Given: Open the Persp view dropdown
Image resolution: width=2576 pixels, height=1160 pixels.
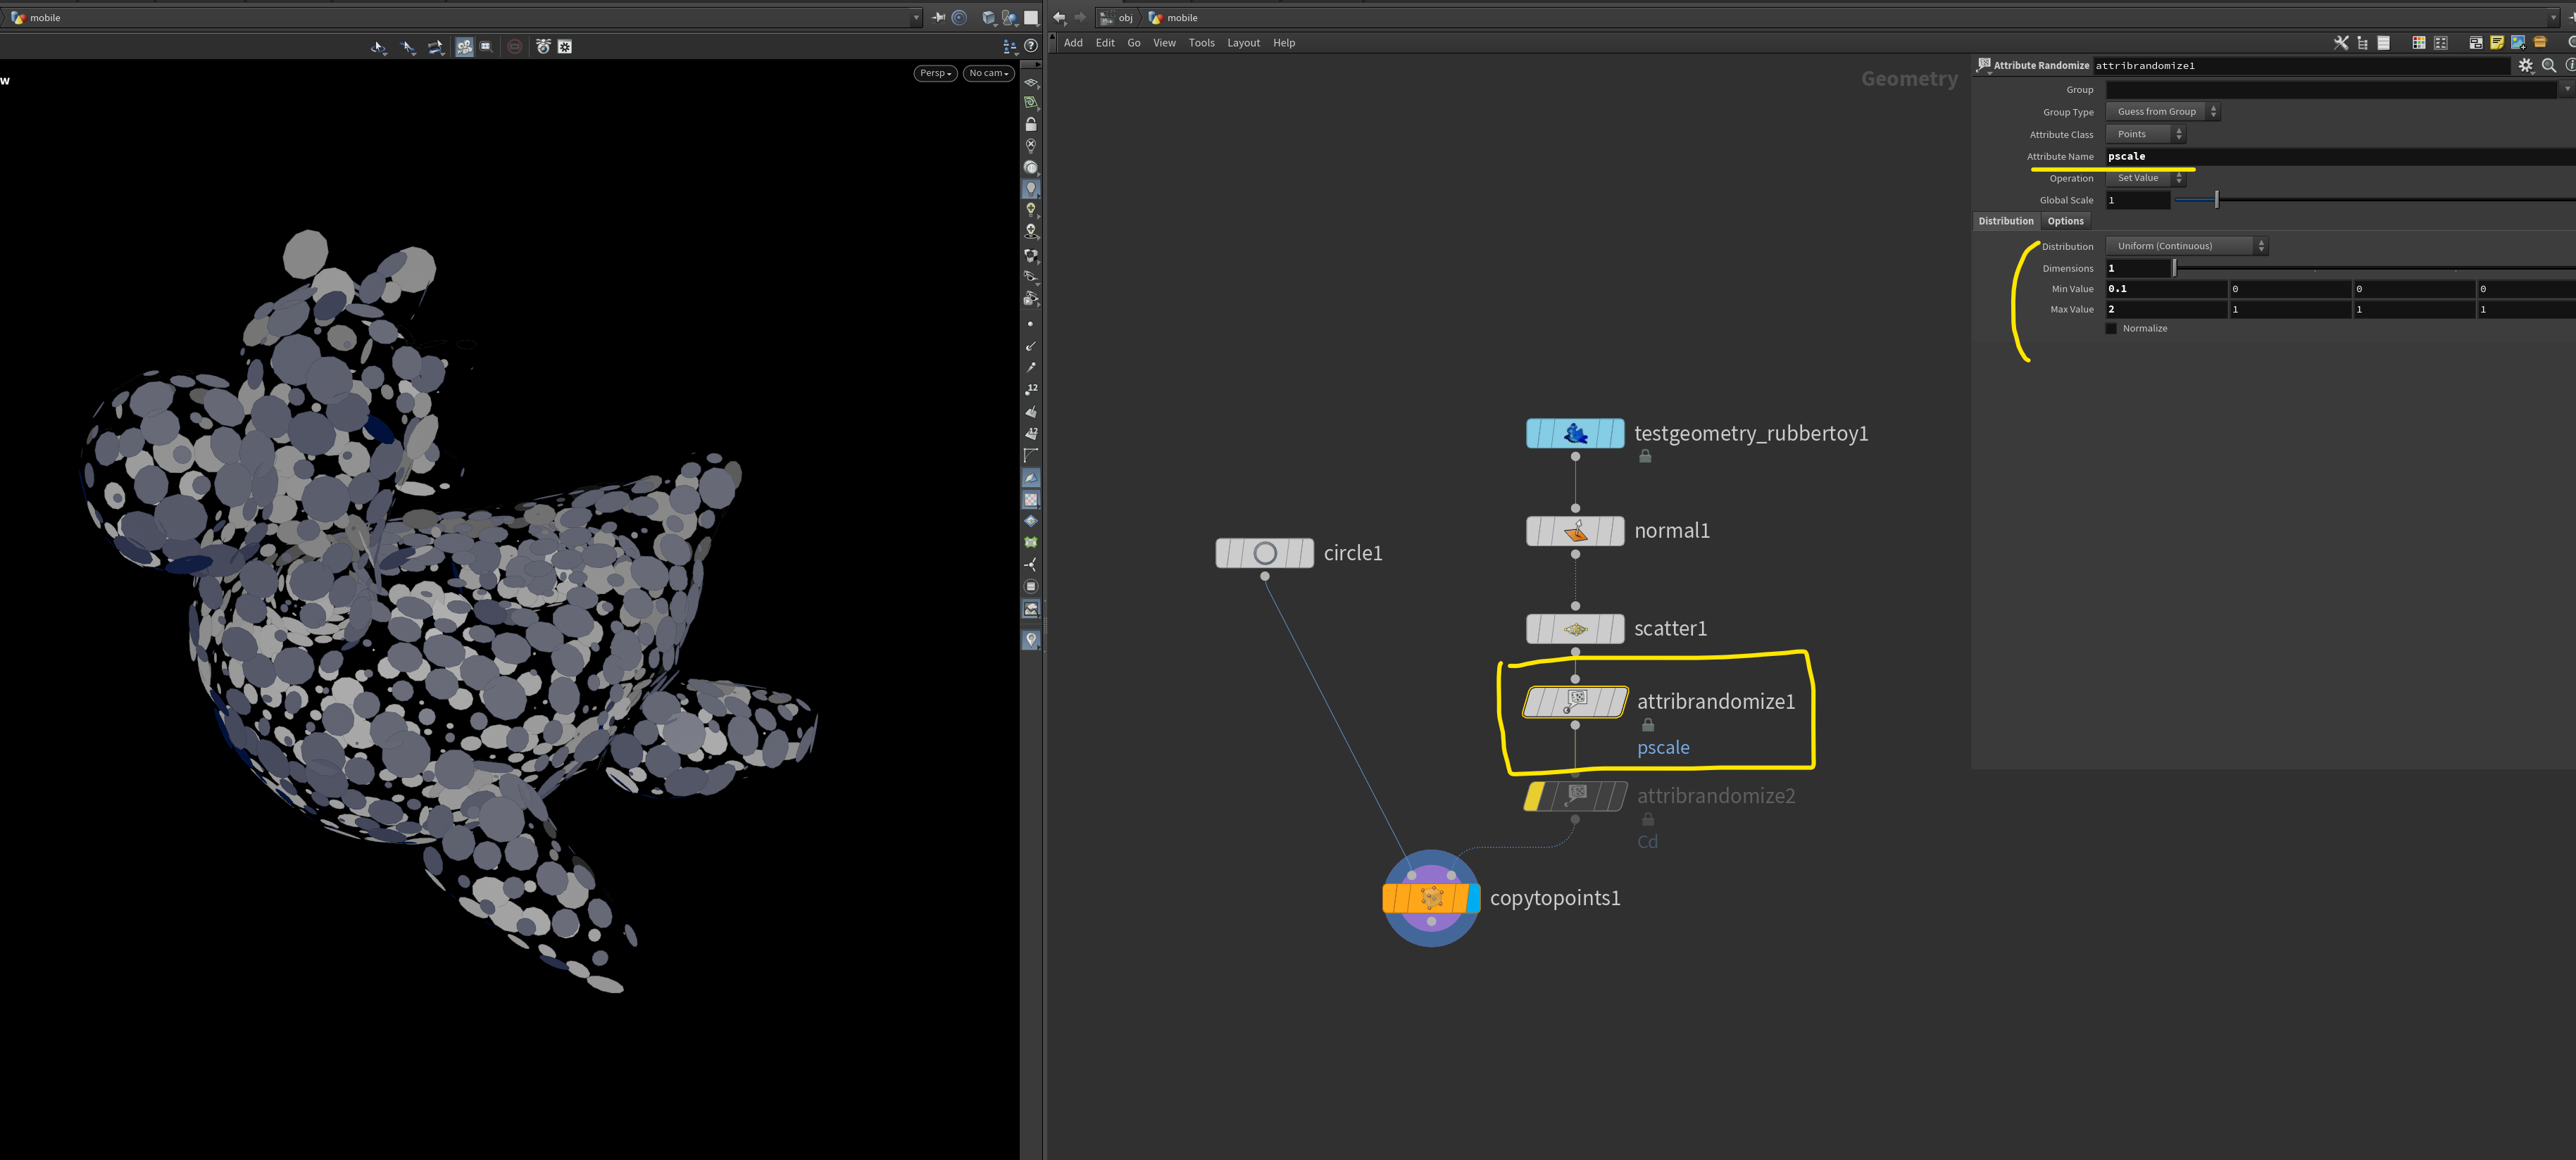Looking at the screenshot, I should pyautogui.click(x=935, y=73).
